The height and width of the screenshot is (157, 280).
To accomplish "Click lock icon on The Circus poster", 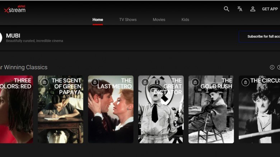I will (246, 82).
